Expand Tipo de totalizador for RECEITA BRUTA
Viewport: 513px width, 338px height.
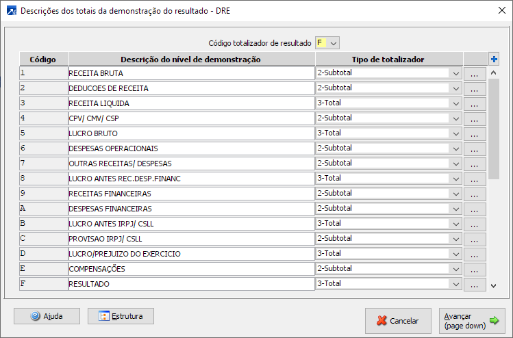[456, 73]
